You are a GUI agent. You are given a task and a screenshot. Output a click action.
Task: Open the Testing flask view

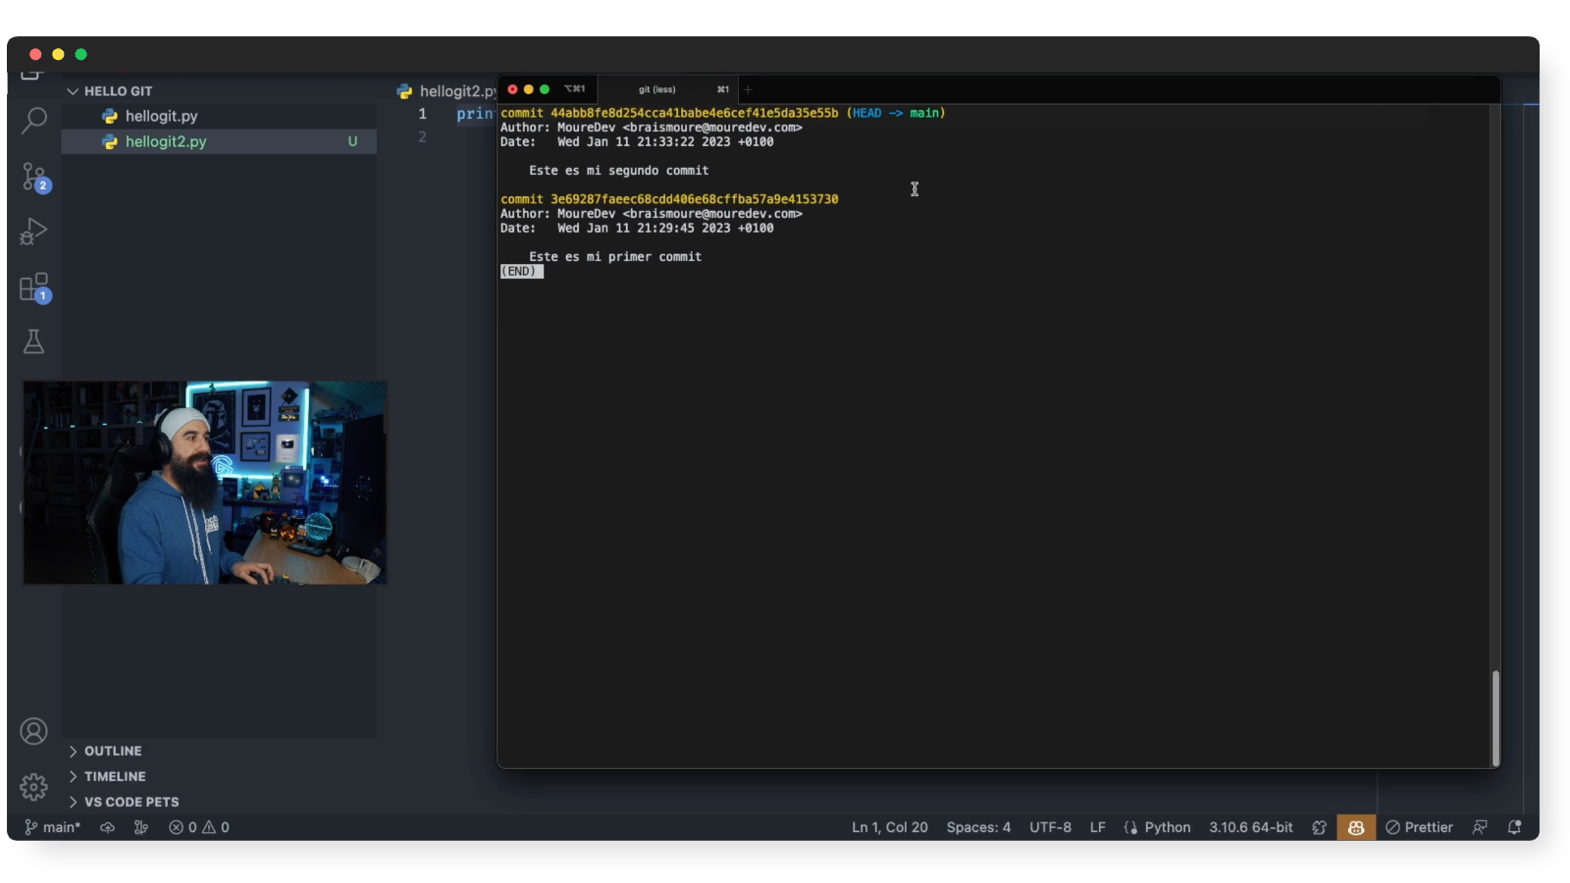click(x=33, y=341)
